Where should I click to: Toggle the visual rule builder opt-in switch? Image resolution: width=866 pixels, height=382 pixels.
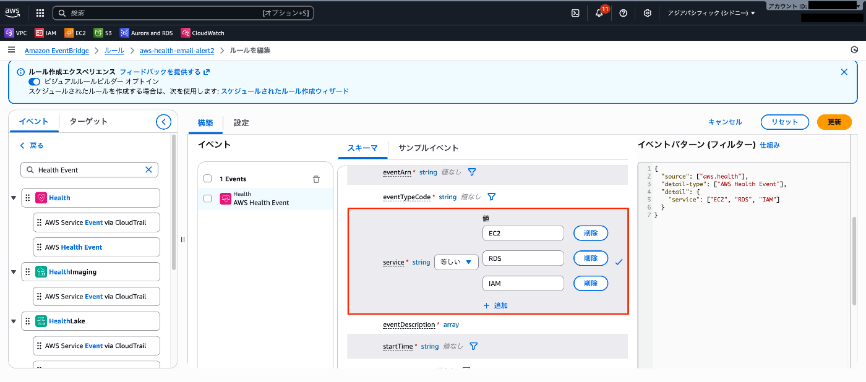pos(35,82)
